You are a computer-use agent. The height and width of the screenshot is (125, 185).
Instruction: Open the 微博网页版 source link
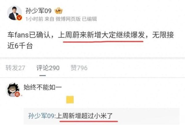pos(68,19)
